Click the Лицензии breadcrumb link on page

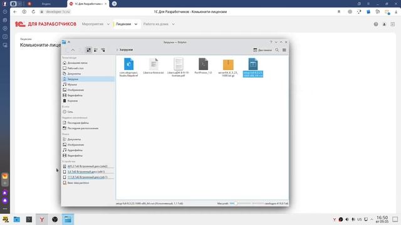coord(26,39)
